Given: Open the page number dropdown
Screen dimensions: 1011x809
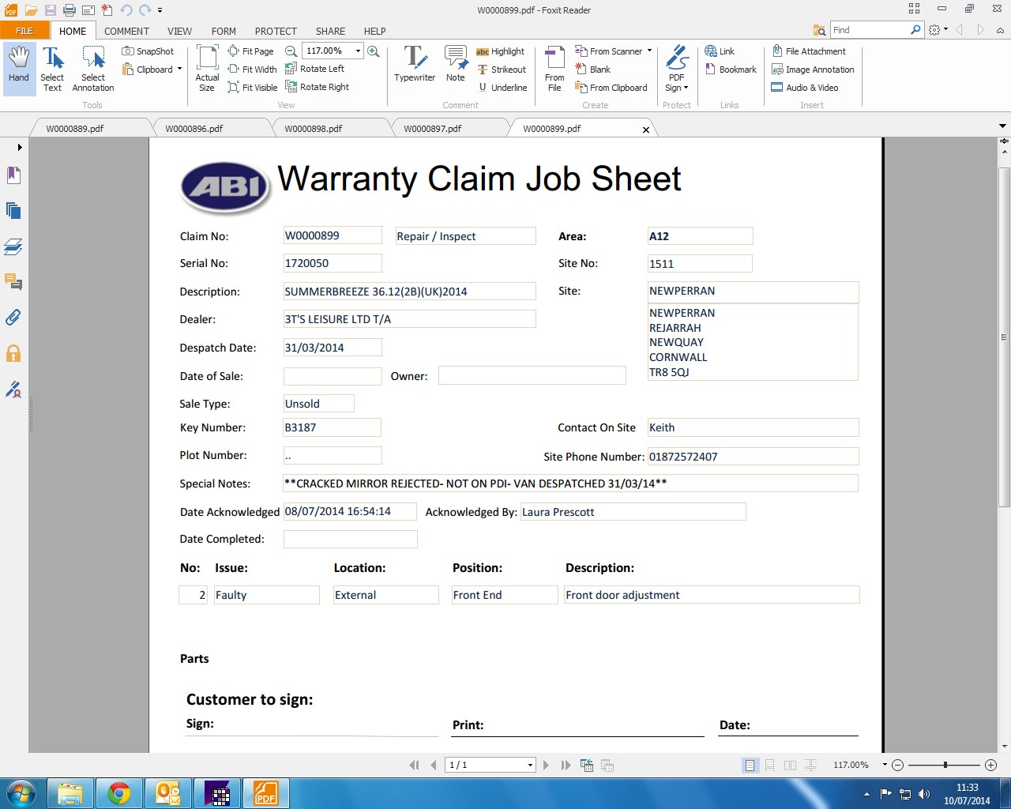Looking at the screenshot, I should click(530, 765).
